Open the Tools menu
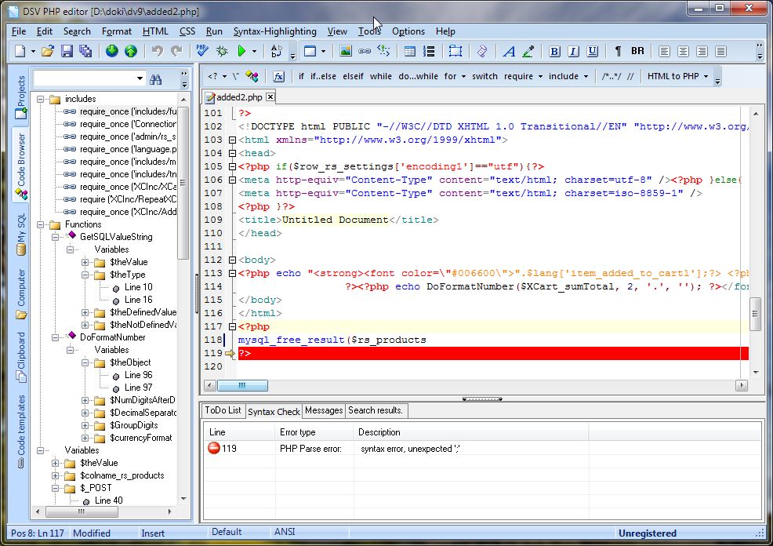Image resolution: width=773 pixels, height=546 pixels. (x=369, y=31)
